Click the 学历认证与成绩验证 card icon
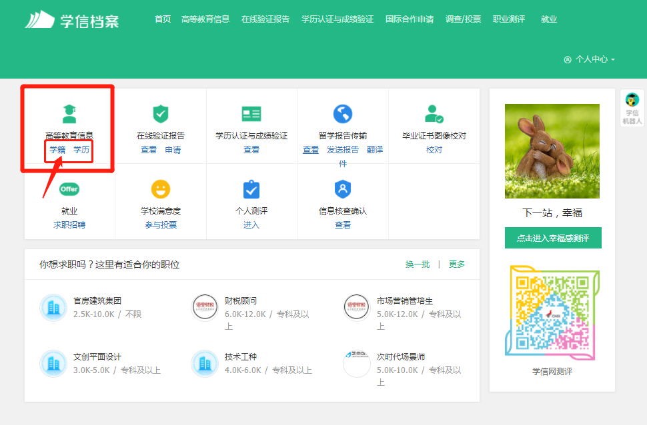 (251, 114)
